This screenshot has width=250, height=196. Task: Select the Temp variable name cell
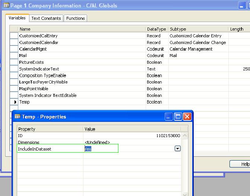tap(82, 102)
